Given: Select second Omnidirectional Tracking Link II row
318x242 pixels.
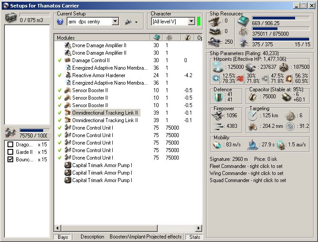Looking at the screenshot, I should pos(128,120).
